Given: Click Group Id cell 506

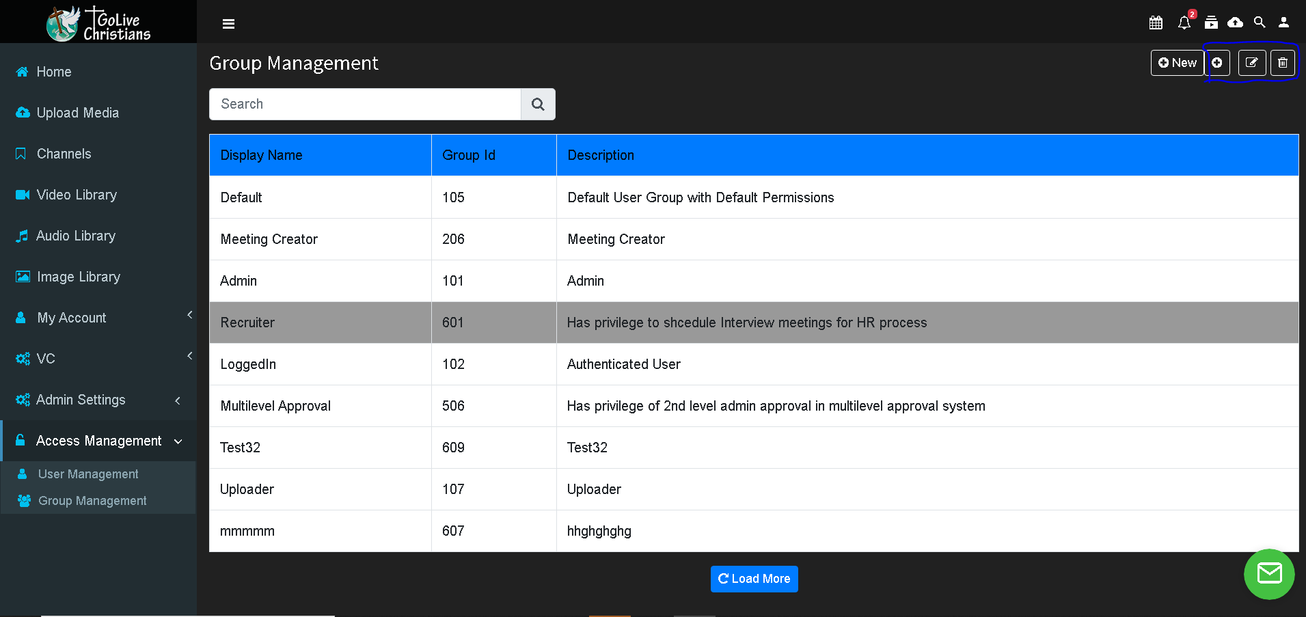Looking at the screenshot, I should click(494, 406).
